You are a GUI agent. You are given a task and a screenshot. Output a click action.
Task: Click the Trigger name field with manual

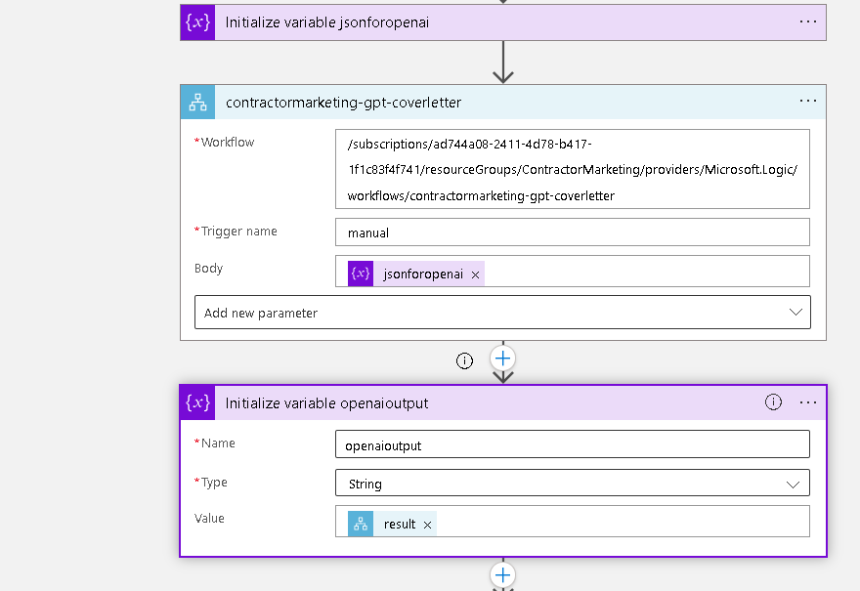point(573,232)
